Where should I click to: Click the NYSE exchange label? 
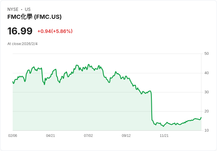[x=13, y=9]
